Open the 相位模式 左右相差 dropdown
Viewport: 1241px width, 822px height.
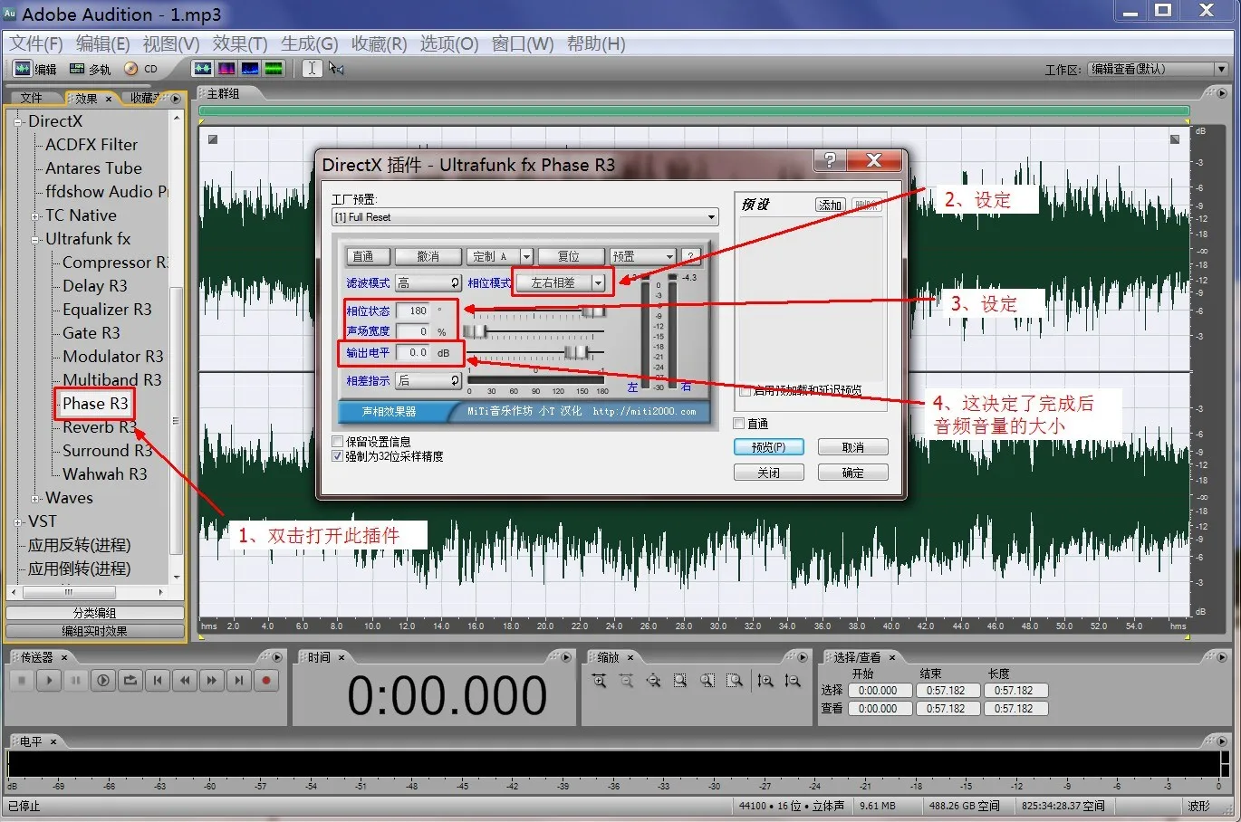click(x=598, y=283)
